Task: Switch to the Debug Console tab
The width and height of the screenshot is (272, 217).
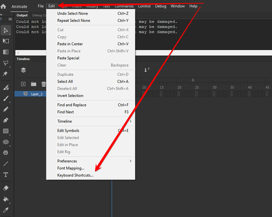Action: click(x=39, y=15)
